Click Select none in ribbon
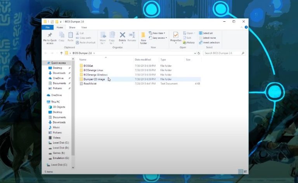298x183 pixels. [x=207, y=38]
